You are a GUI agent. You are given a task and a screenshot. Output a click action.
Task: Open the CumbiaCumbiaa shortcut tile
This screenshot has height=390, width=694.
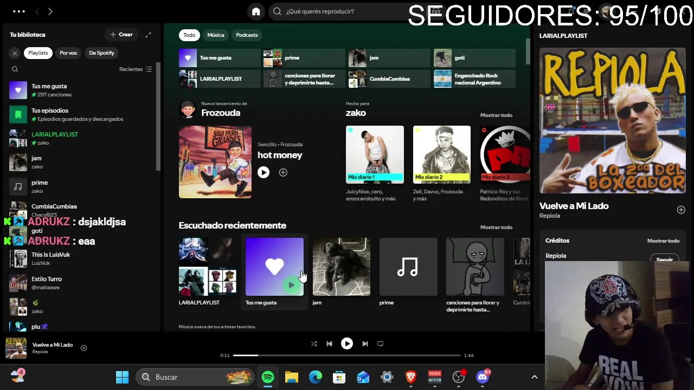pyautogui.click(x=389, y=79)
